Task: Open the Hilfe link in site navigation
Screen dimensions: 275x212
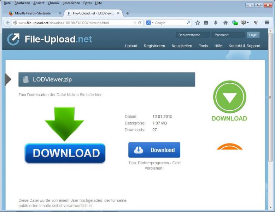Action: point(218,46)
